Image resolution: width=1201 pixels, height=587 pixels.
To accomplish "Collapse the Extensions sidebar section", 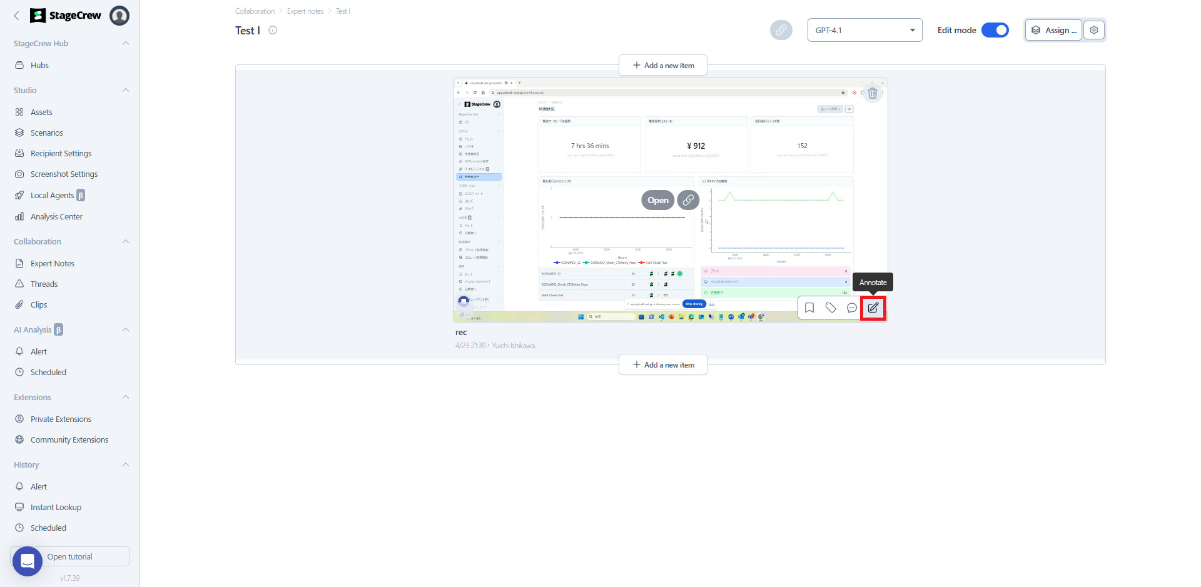I will tap(126, 398).
